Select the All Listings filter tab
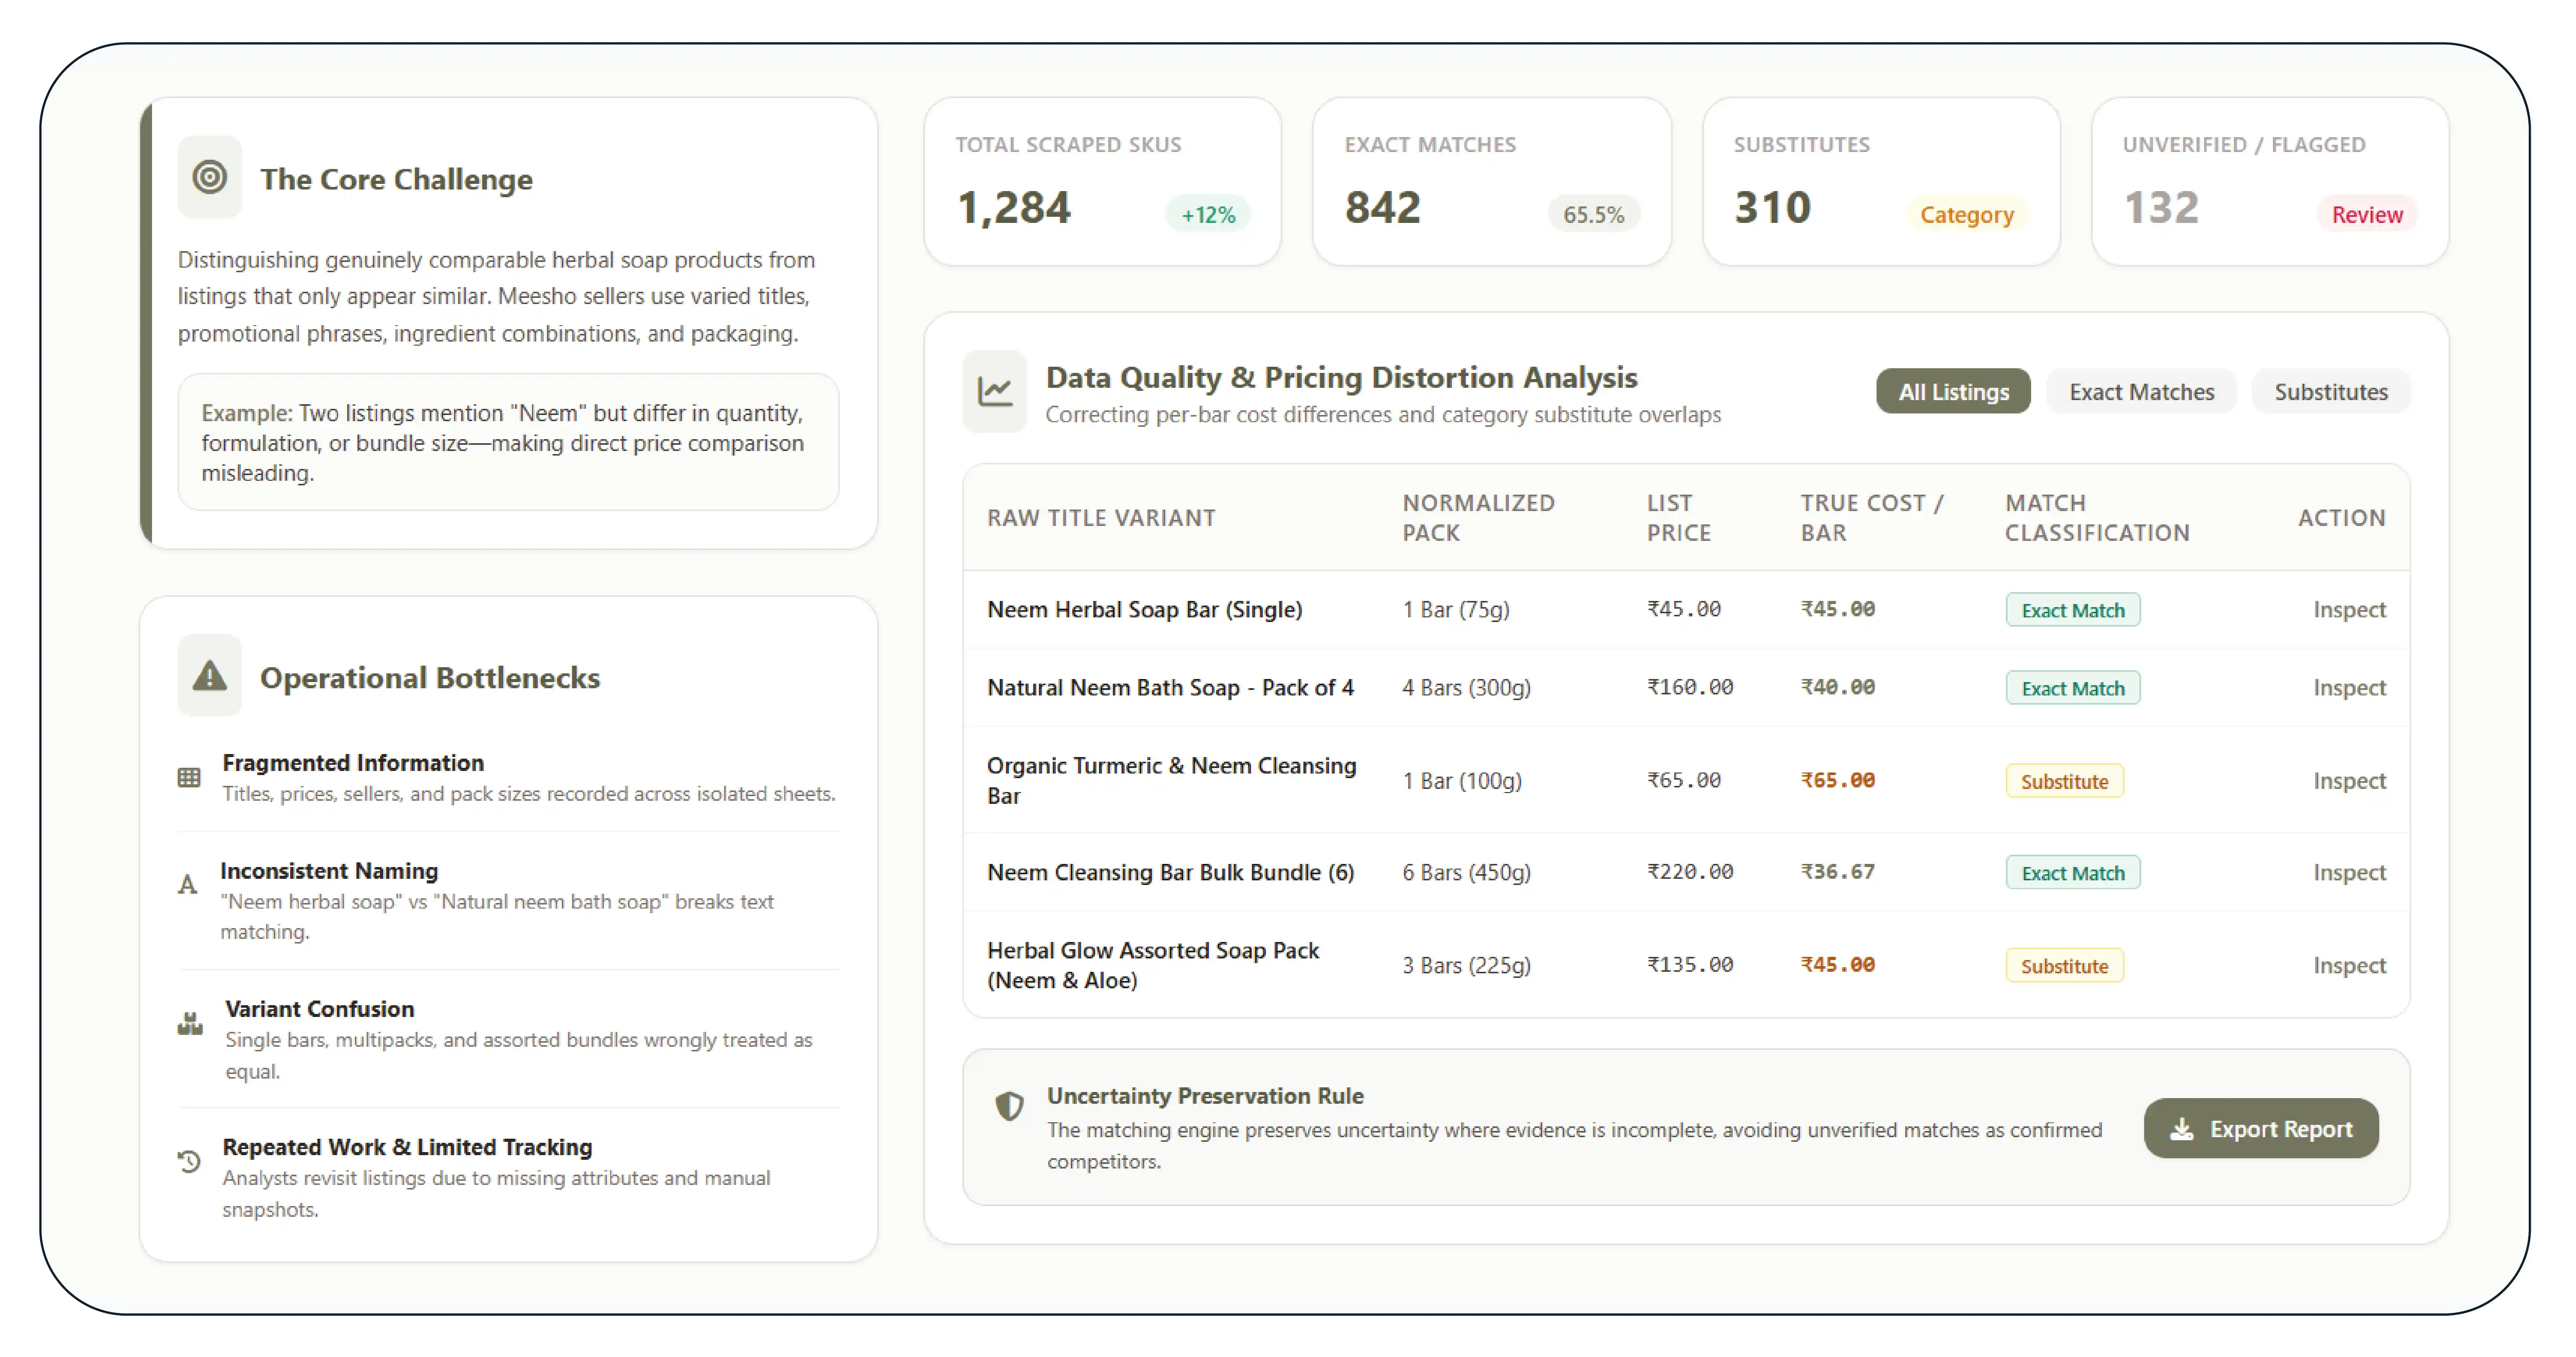 (x=1953, y=391)
